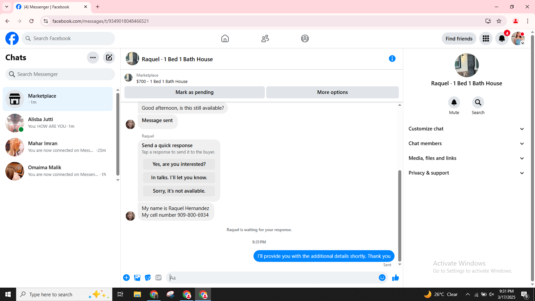
Task: Open chat options three-dots menu
Action: tap(93, 58)
